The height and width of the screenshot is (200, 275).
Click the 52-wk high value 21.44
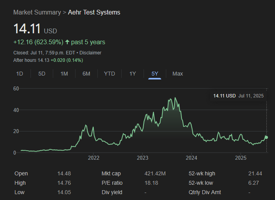[x=255, y=173]
